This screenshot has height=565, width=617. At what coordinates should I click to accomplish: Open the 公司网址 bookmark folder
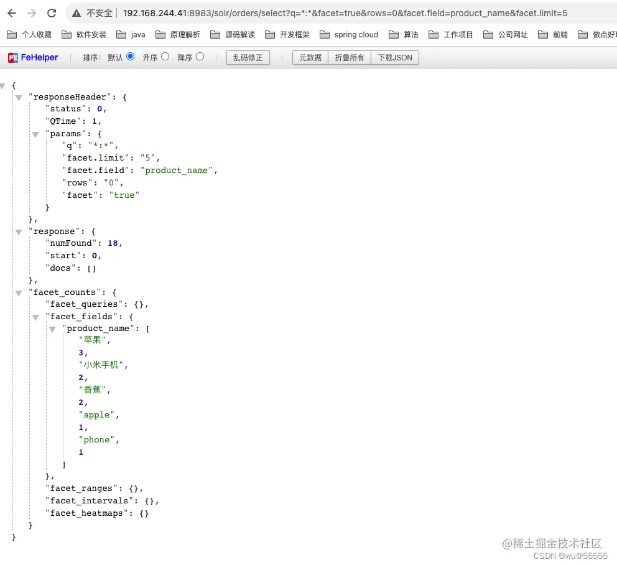[505, 35]
